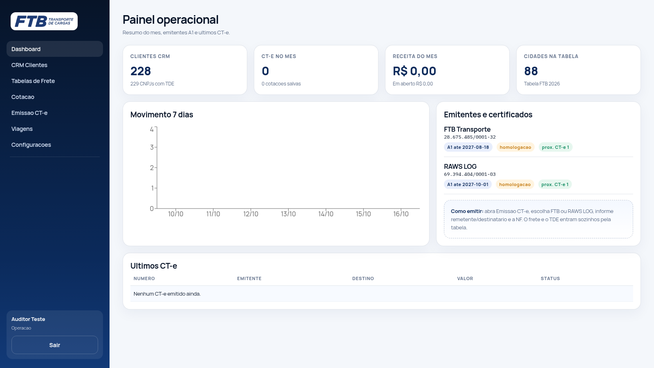Select the CT-e no mes card
The height and width of the screenshot is (368, 654).
pos(316,70)
